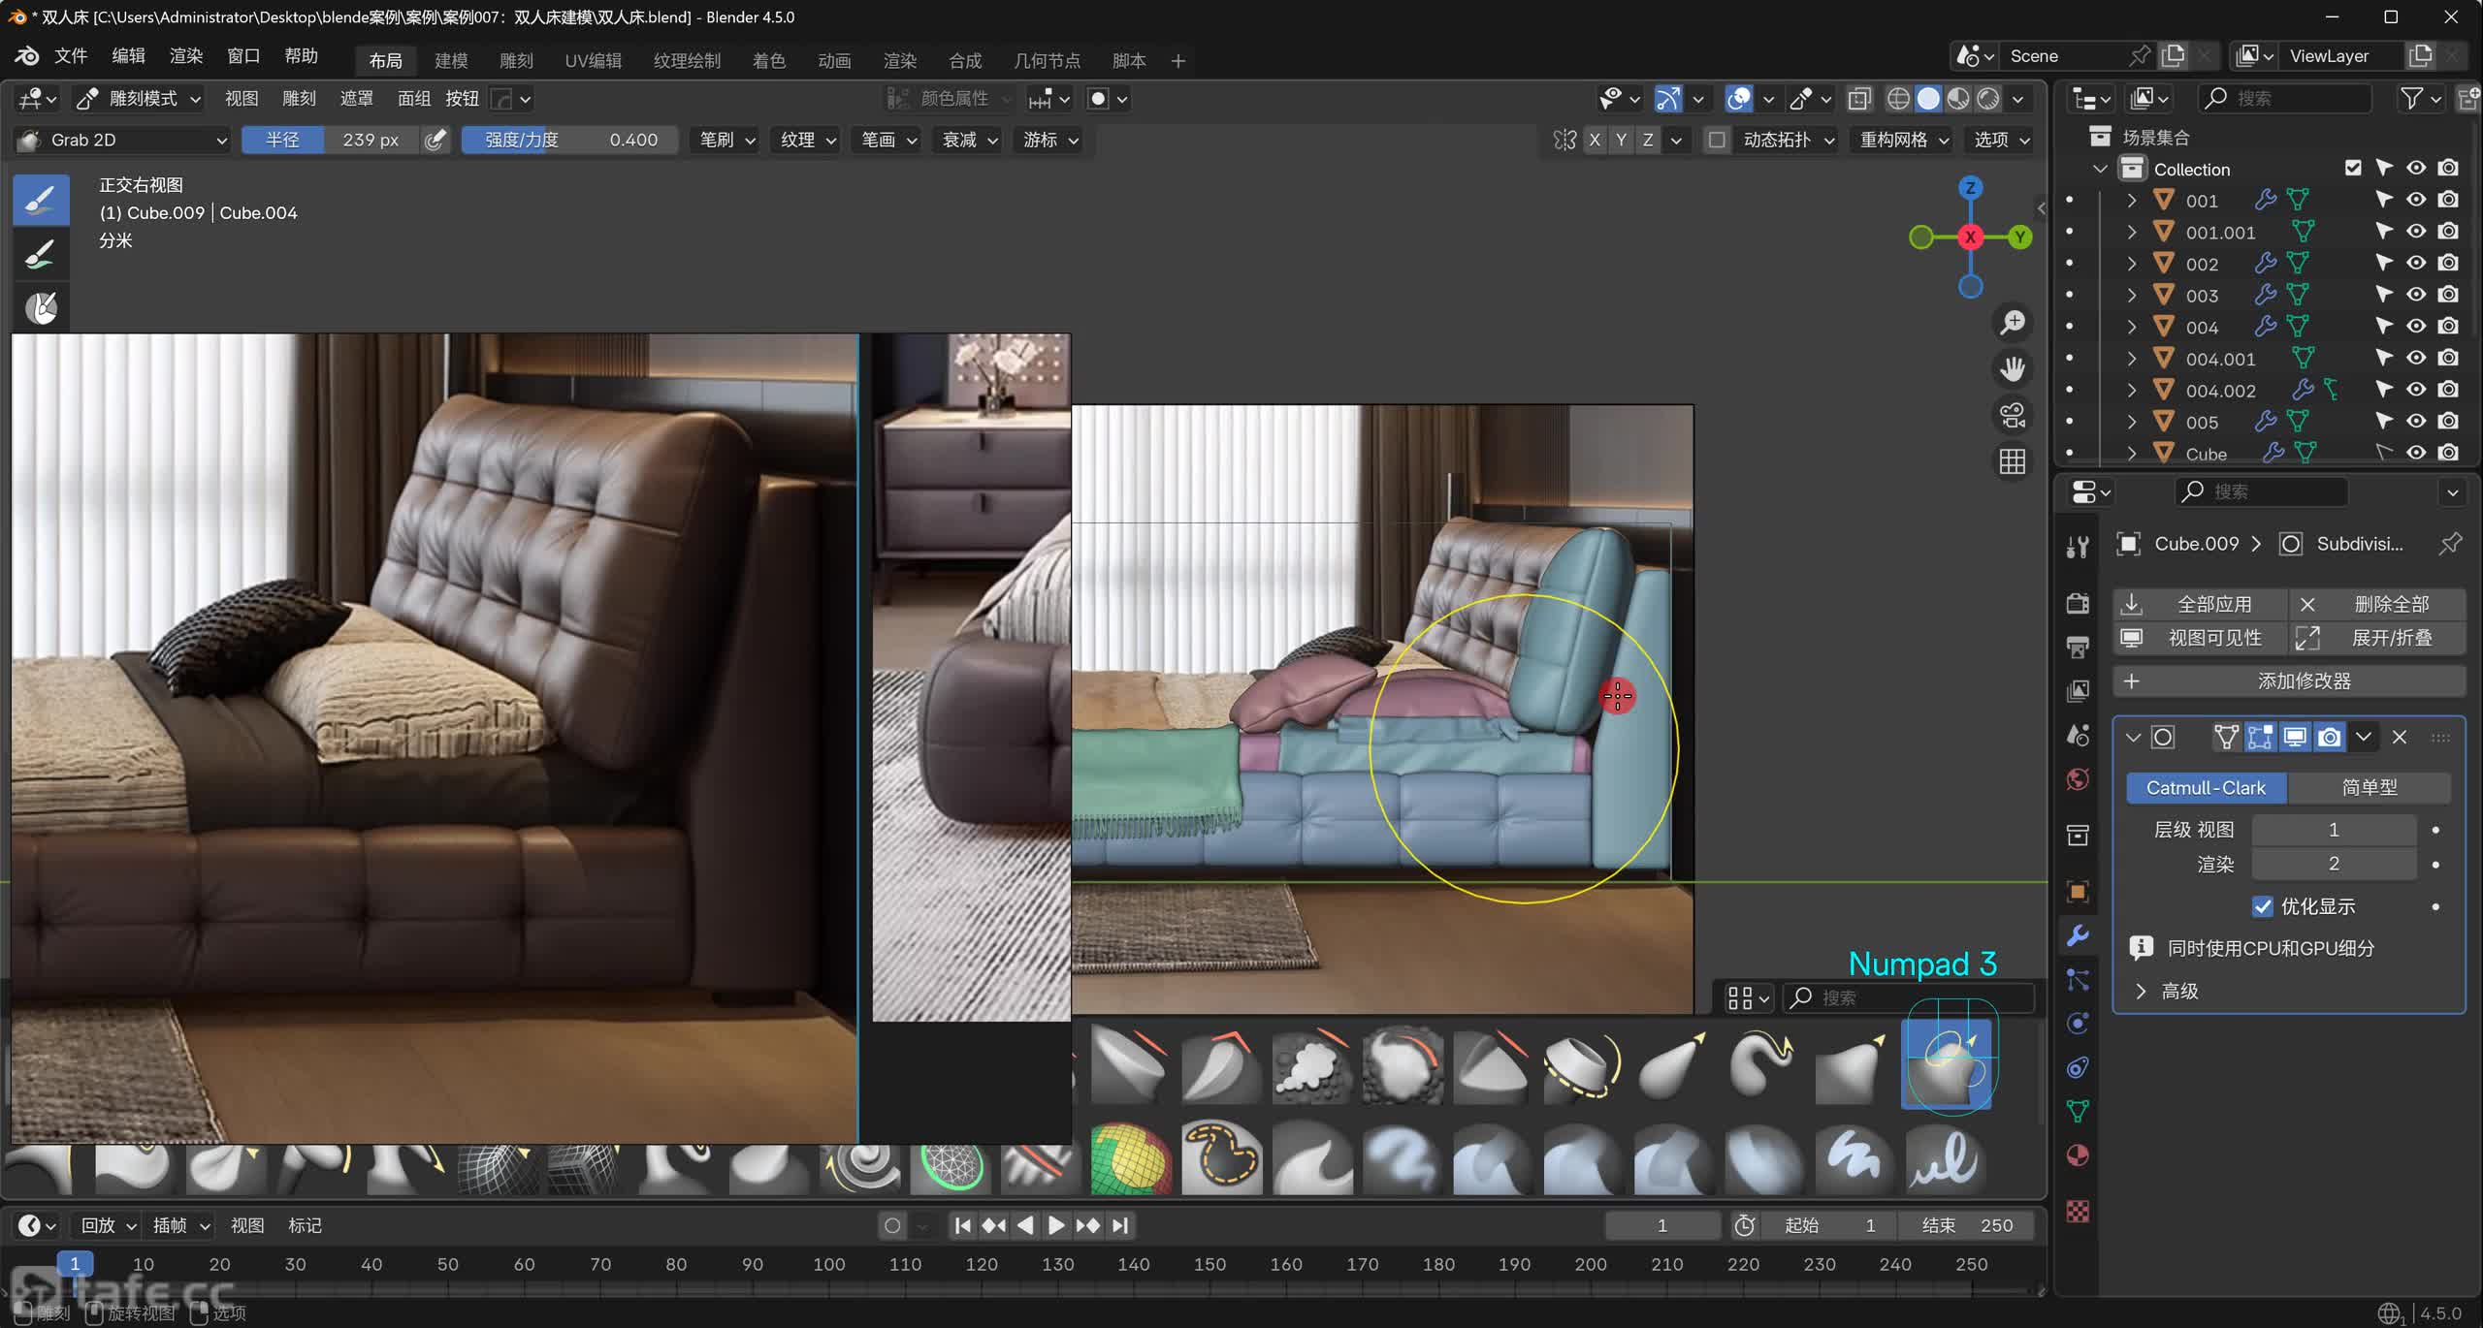2483x1328 pixels.
Task: Enable pressure sensitivity for brush radius
Action: (435, 140)
